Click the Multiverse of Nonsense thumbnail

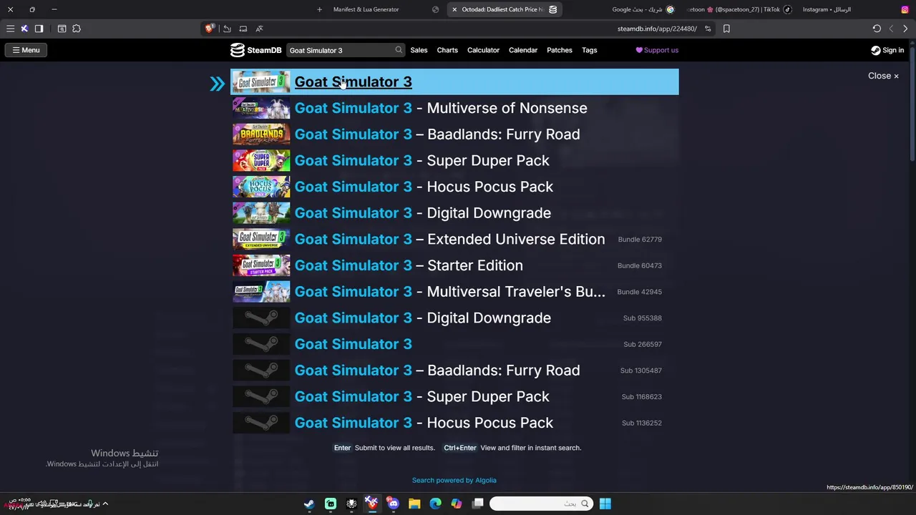[261, 108]
